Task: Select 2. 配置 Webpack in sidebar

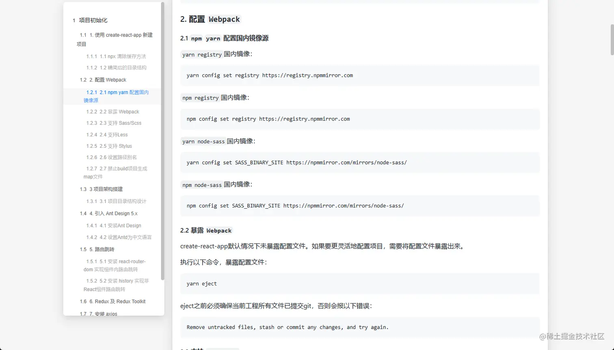Action: [x=102, y=80]
